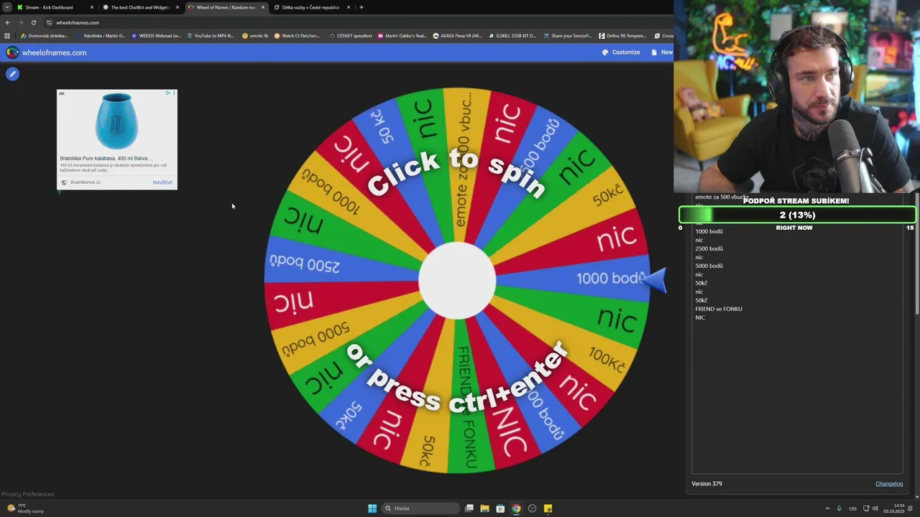Screen dimensions: 920x517
Task: Select the '2500 bodů' entry in the list
Action: coord(709,248)
